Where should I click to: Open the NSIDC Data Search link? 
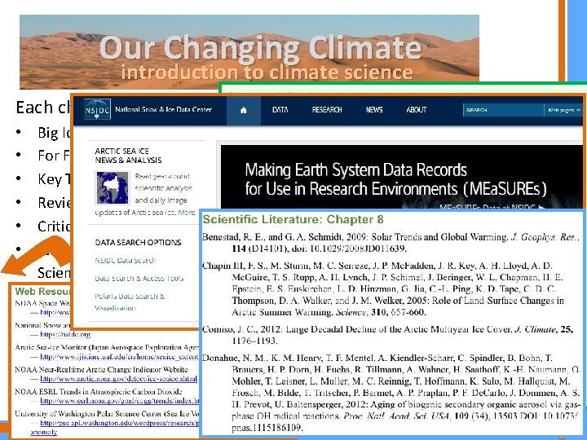pyautogui.click(x=126, y=261)
